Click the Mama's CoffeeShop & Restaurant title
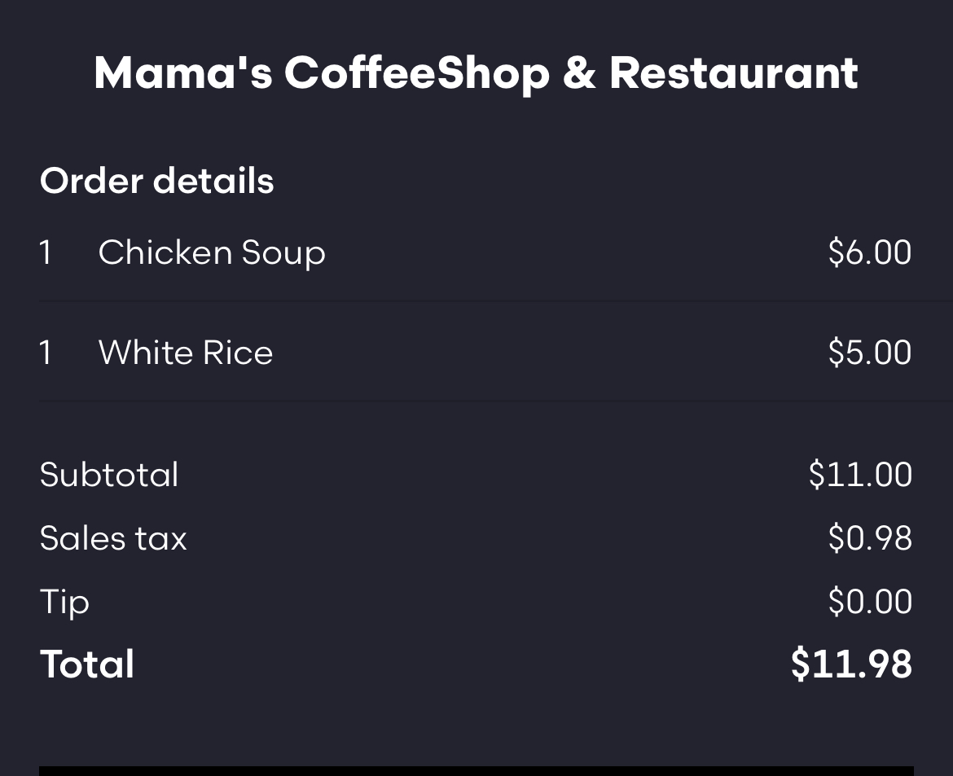 [x=476, y=73]
